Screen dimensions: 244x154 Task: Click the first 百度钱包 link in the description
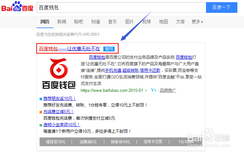tap(97, 57)
